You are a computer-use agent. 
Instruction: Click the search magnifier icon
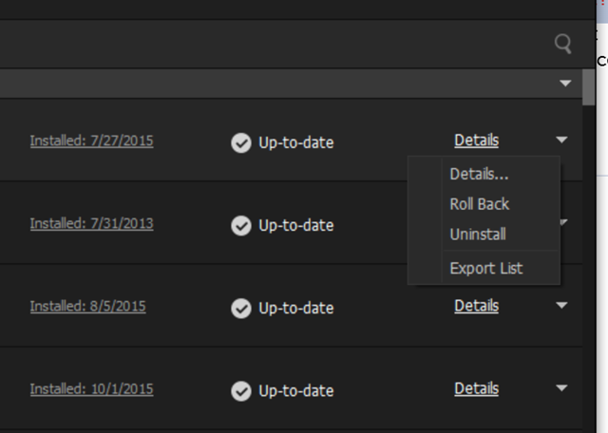tap(562, 44)
